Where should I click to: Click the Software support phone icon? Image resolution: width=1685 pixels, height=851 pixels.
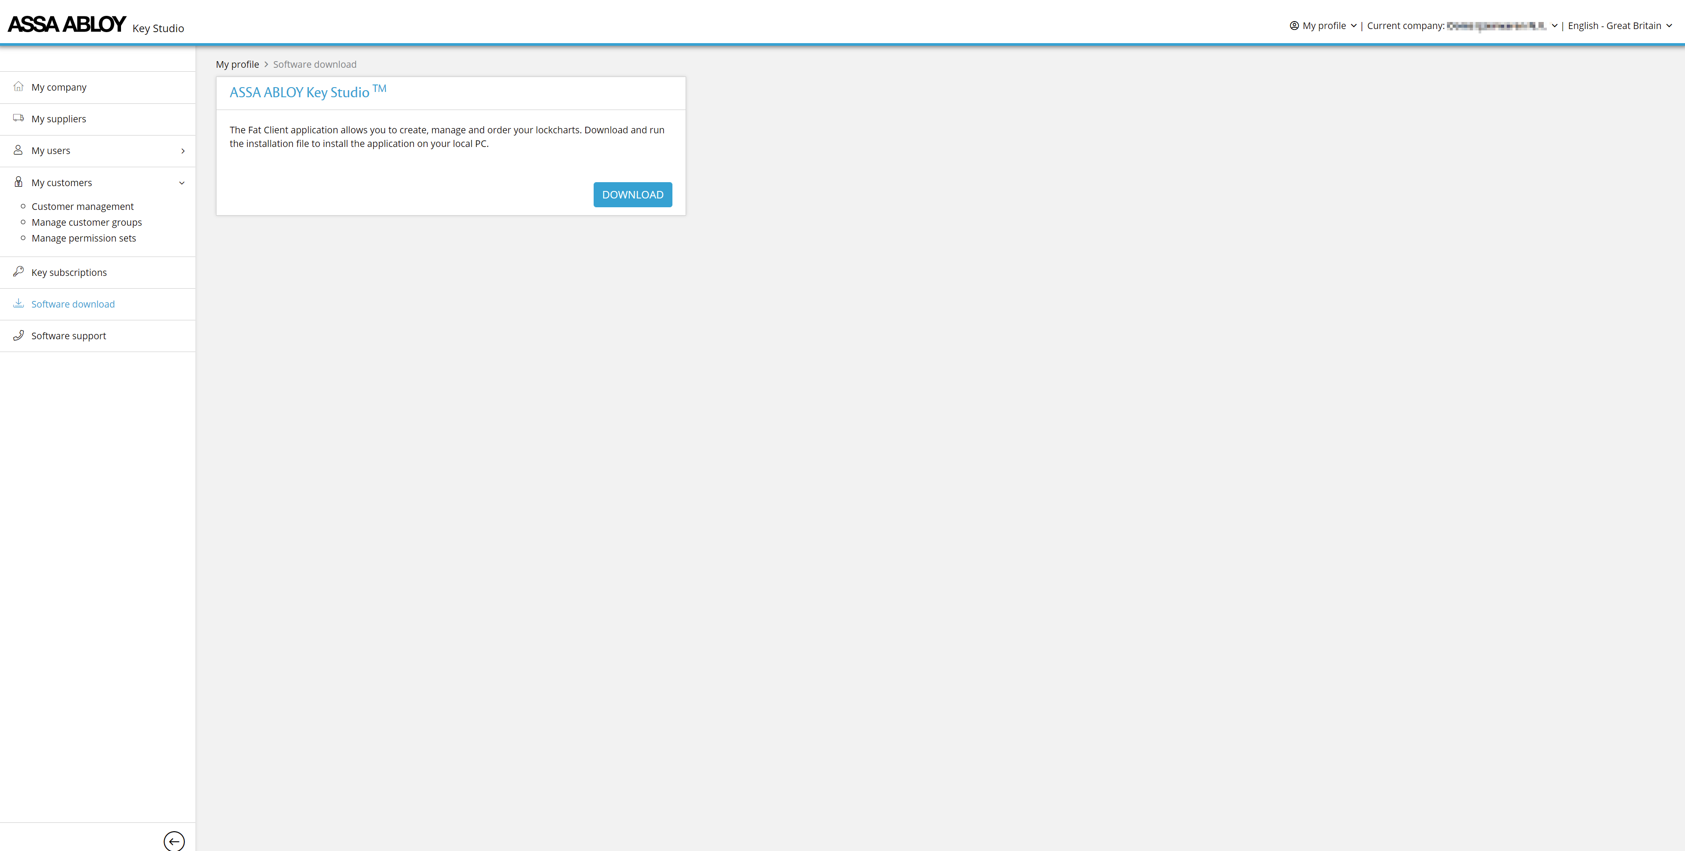coord(18,335)
